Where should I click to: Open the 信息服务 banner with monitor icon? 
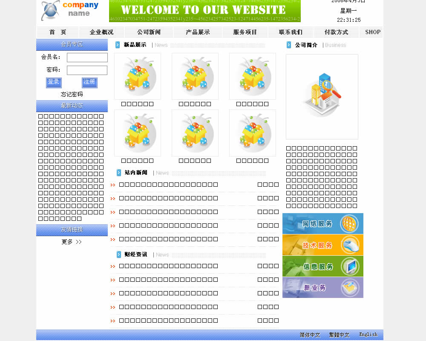(x=322, y=266)
